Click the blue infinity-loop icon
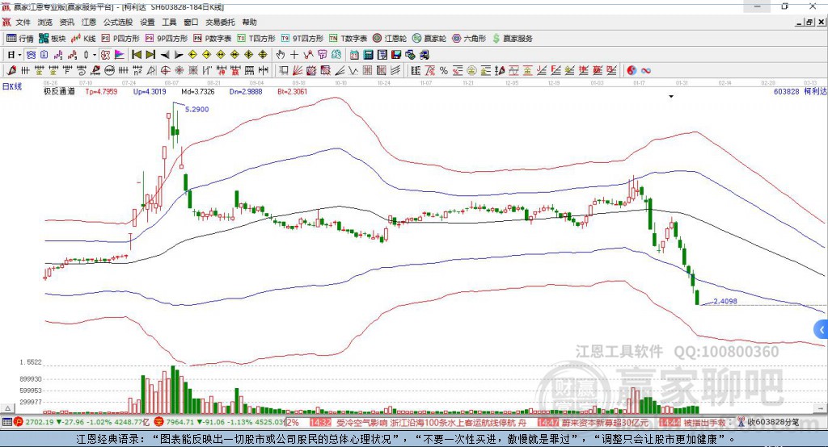 (x=646, y=71)
